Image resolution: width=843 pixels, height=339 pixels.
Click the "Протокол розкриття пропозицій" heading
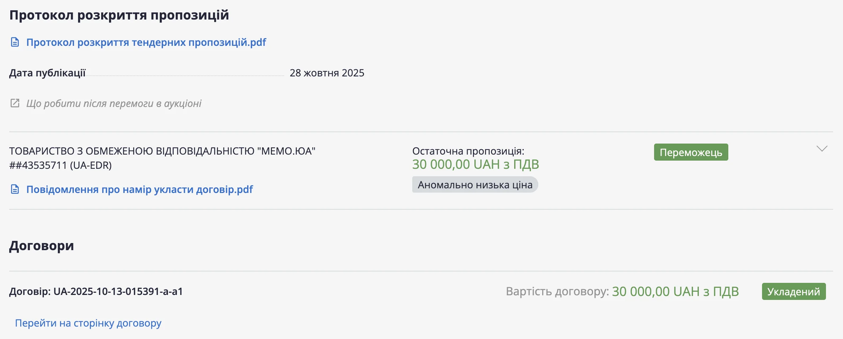[x=119, y=15]
